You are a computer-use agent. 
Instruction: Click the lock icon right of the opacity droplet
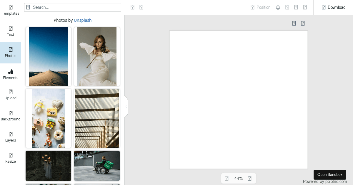[x=287, y=7]
